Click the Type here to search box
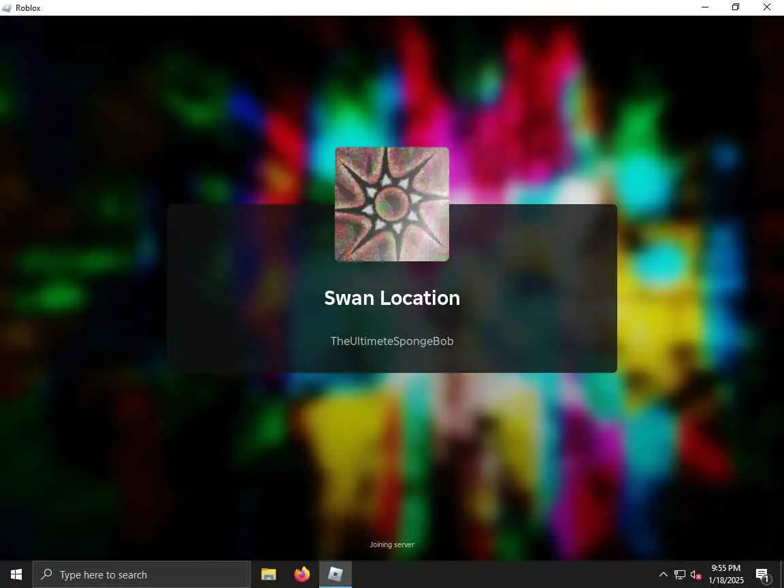Image resolution: width=784 pixels, height=588 pixels. tap(142, 574)
